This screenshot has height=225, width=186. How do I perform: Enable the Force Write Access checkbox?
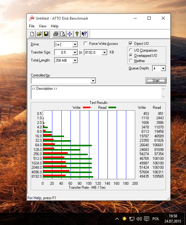click(x=86, y=44)
